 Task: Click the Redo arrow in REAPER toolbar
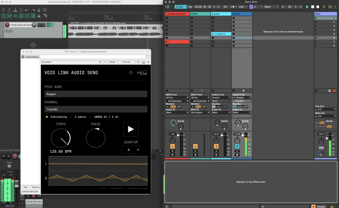[33, 10]
